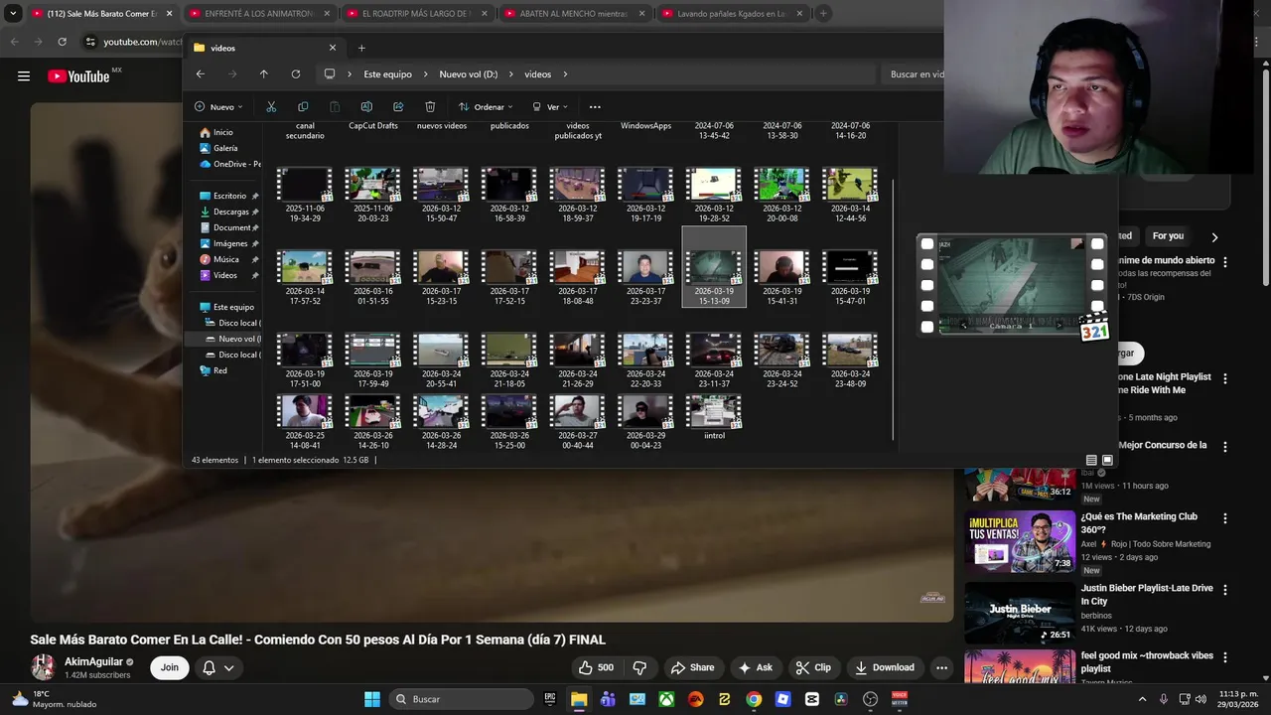Screen dimensions: 1271x715
Task: Show hidden system tray icons chevron
Action: [x=1142, y=699]
